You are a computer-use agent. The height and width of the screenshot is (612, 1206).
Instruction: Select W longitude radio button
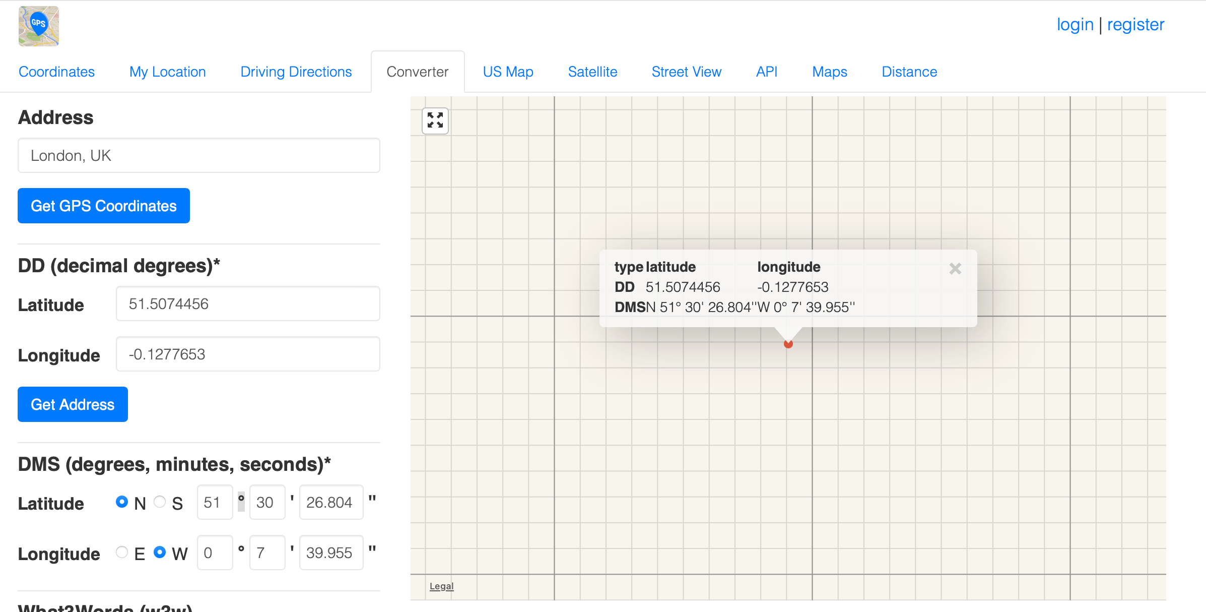point(160,552)
